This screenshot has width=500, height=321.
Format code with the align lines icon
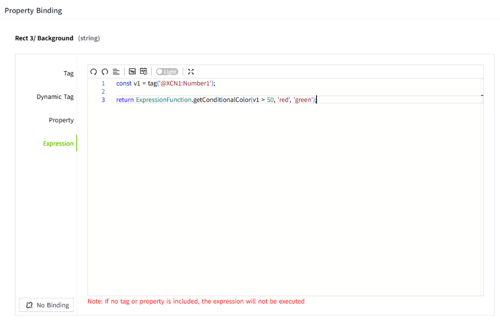116,72
